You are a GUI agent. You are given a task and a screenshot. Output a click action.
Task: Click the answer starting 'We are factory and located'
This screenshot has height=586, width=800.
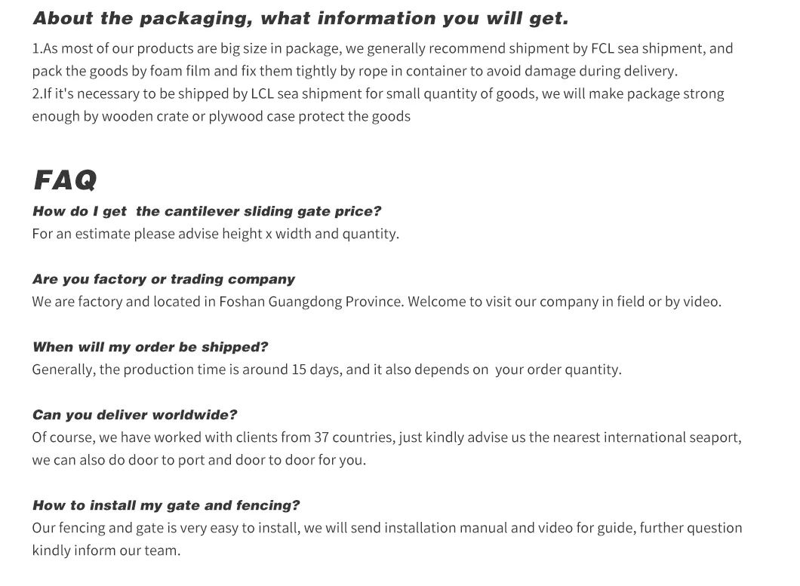[376, 302]
